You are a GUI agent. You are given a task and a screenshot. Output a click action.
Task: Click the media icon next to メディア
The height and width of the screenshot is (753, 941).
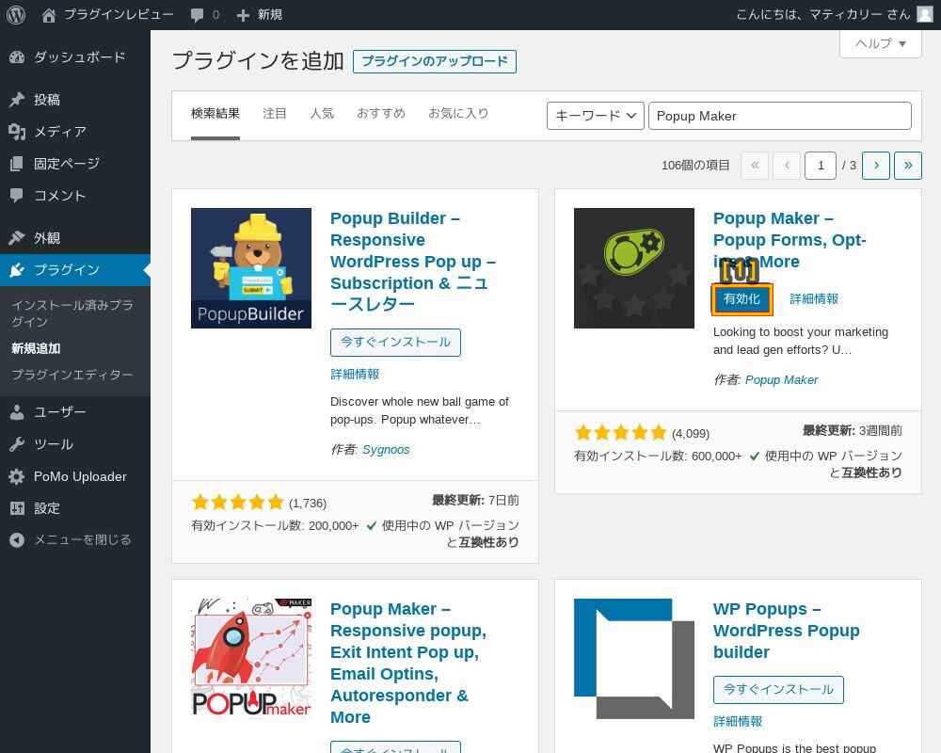tap(17, 132)
